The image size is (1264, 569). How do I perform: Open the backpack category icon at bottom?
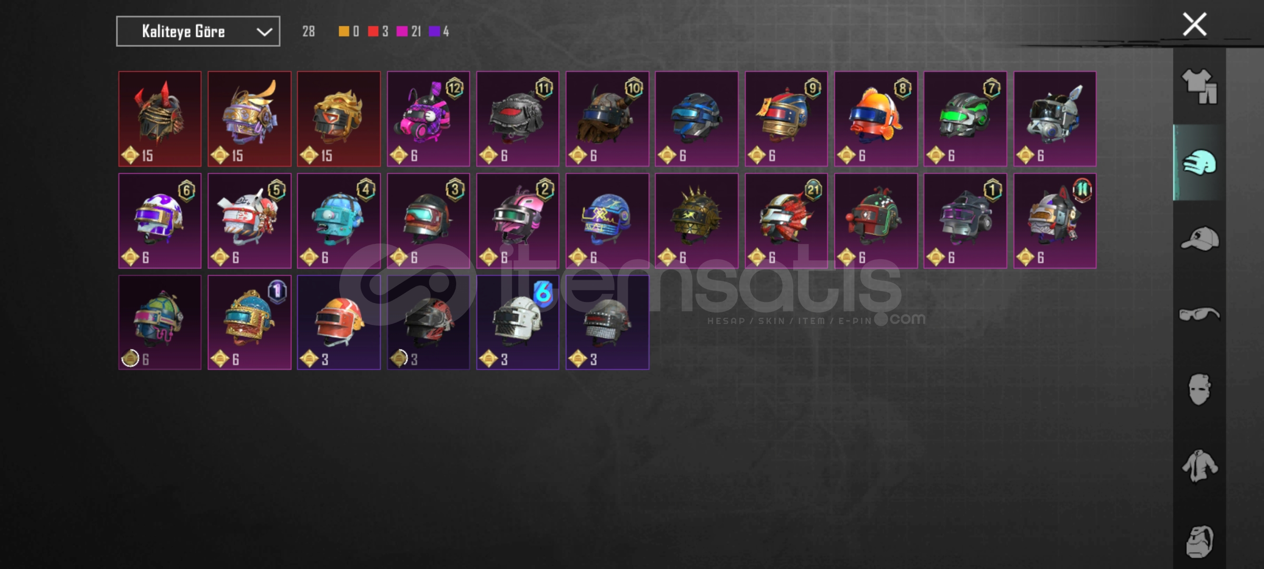[1199, 541]
